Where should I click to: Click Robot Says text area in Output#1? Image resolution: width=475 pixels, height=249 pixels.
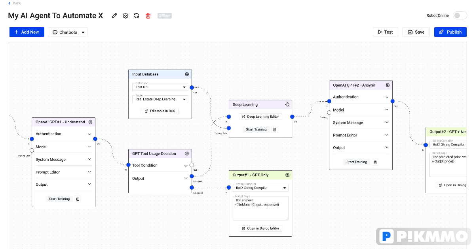(x=260, y=208)
